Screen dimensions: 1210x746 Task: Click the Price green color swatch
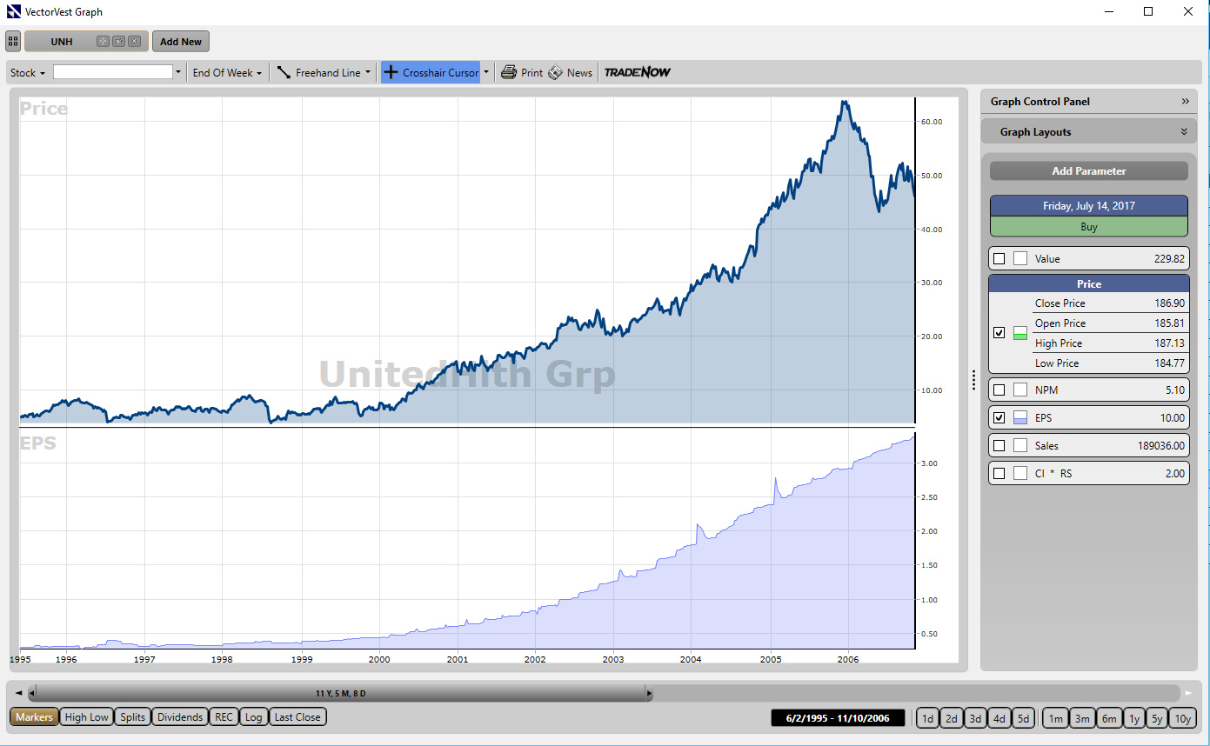click(x=1020, y=334)
